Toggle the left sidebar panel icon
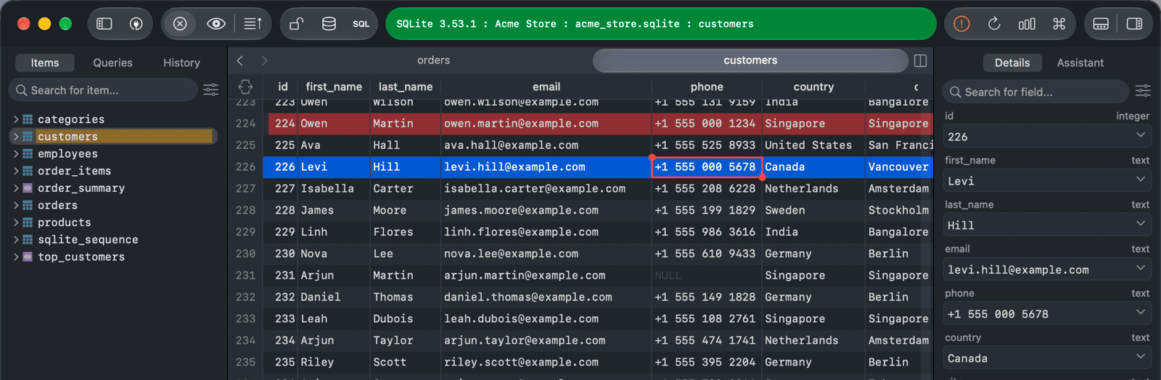This screenshot has width=1161, height=380. 104,24
